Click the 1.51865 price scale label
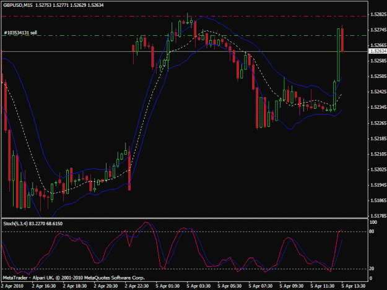The height and width of the screenshot is (290, 387). coord(378,200)
